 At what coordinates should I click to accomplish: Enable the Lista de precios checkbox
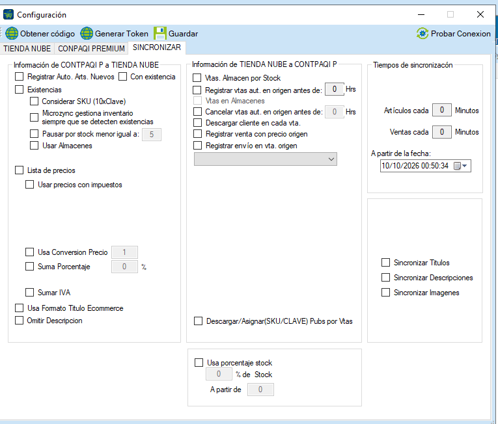[x=20, y=170]
